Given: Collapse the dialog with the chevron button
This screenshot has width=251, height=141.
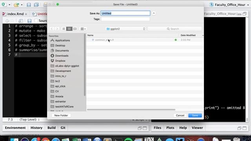Looking at the screenshot, I should click(x=154, y=13).
